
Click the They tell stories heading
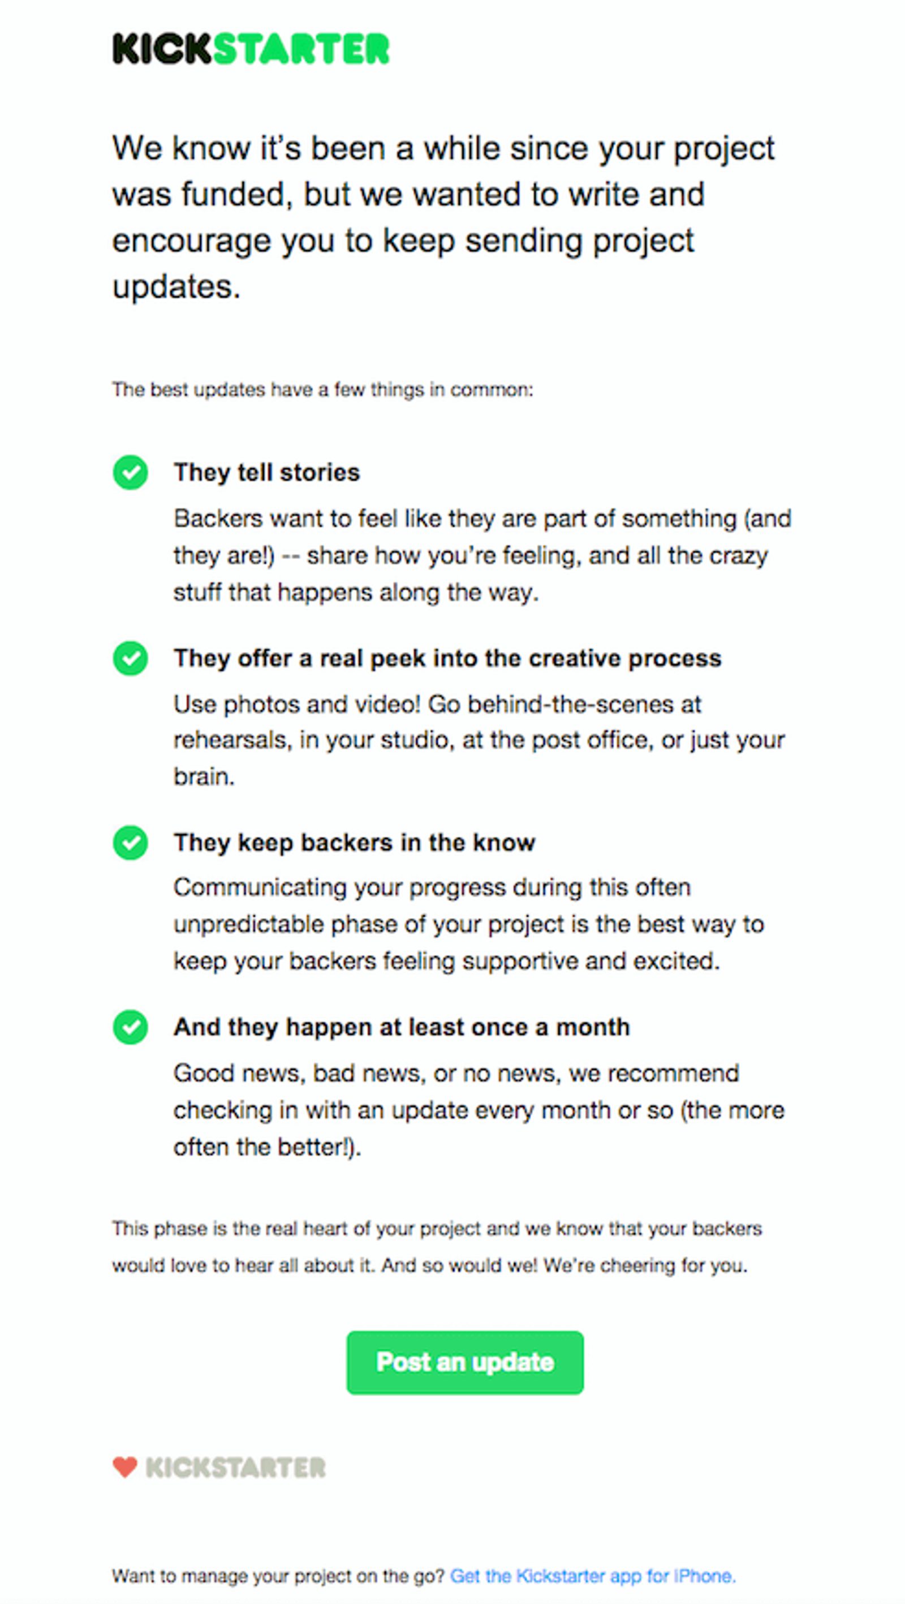coord(266,473)
